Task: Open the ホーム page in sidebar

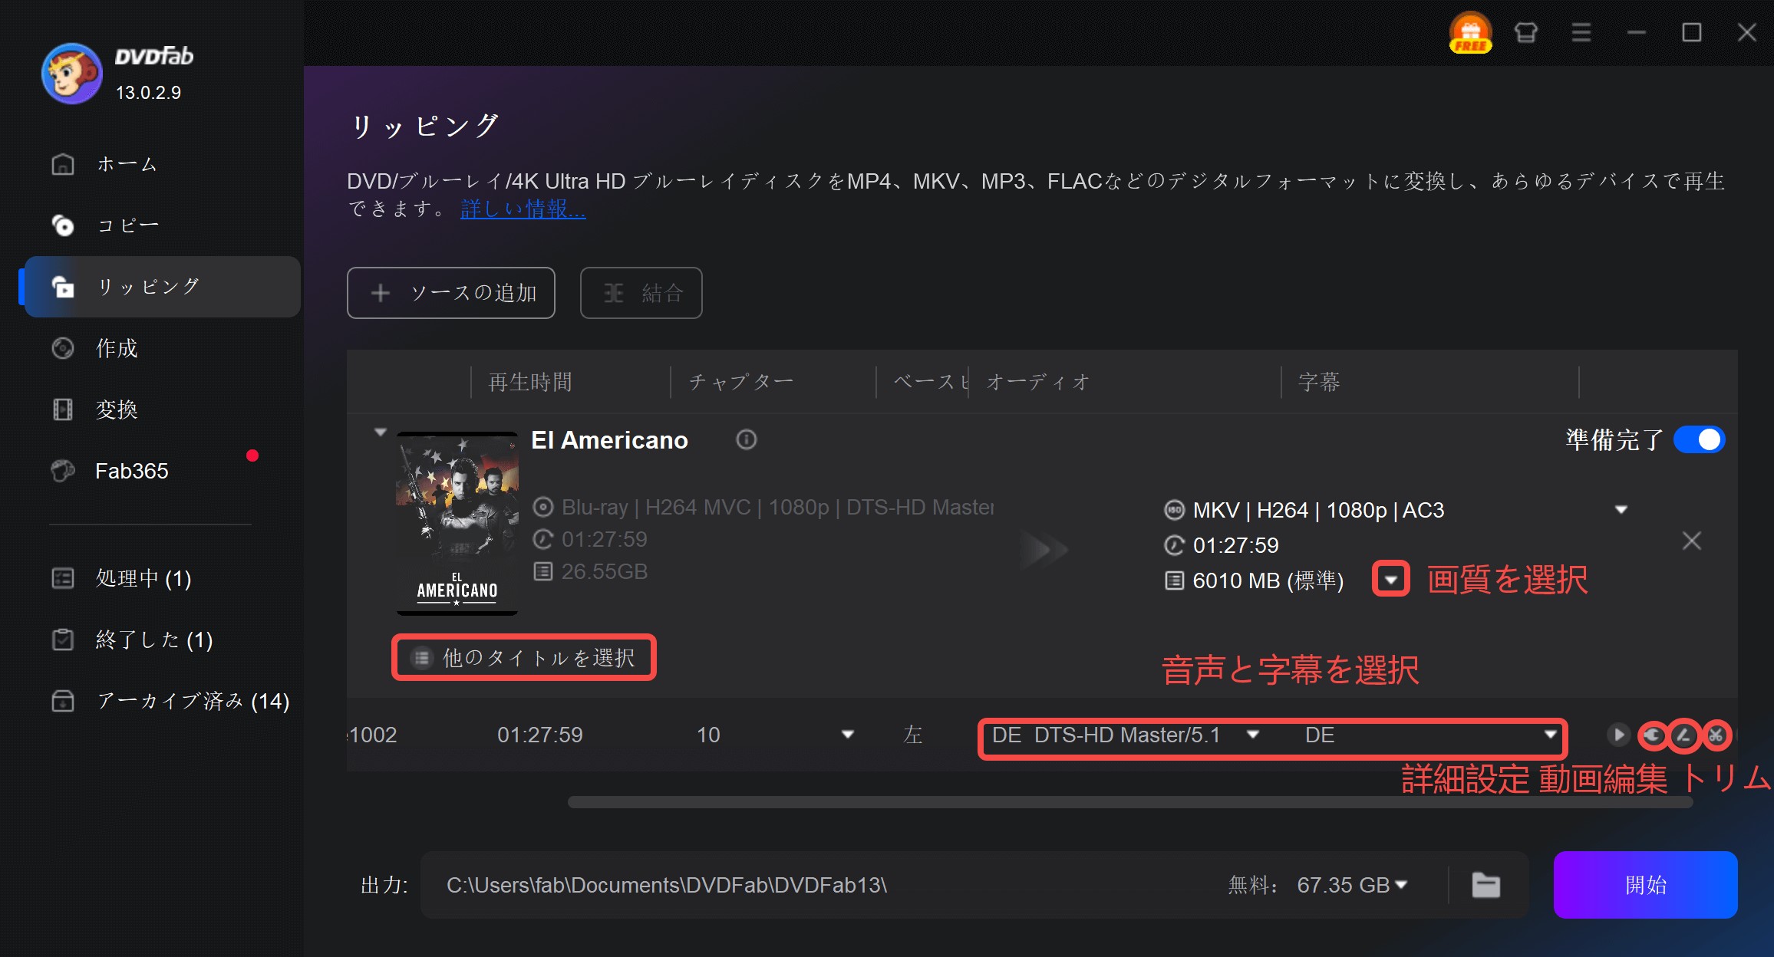Action: point(161,163)
